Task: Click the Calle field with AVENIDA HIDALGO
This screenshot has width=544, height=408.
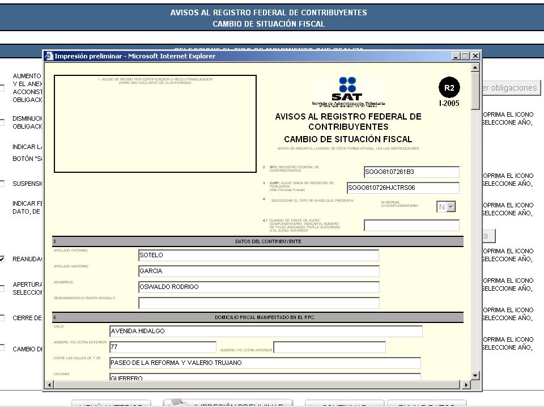Action: click(x=266, y=331)
